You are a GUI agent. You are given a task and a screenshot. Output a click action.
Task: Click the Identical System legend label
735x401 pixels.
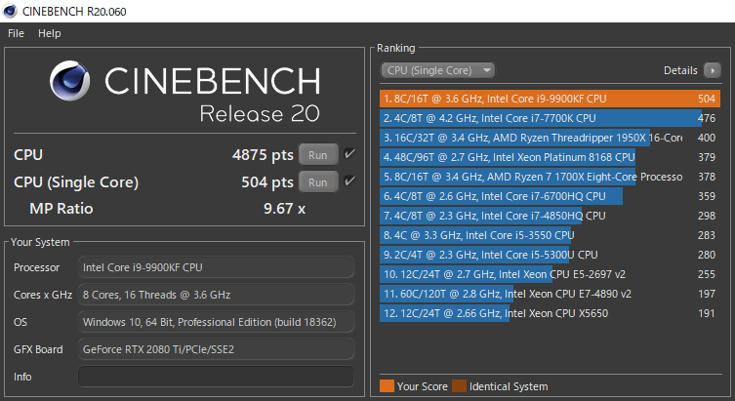tap(509, 386)
